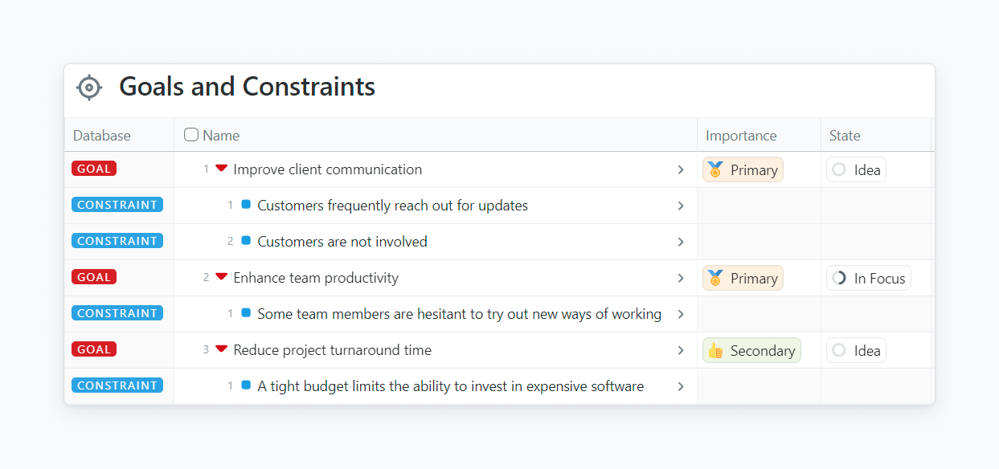This screenshot has width=999, height=469.
Task: Click the thumbs-up icon in Secondary badge
Action: [715, 350]
